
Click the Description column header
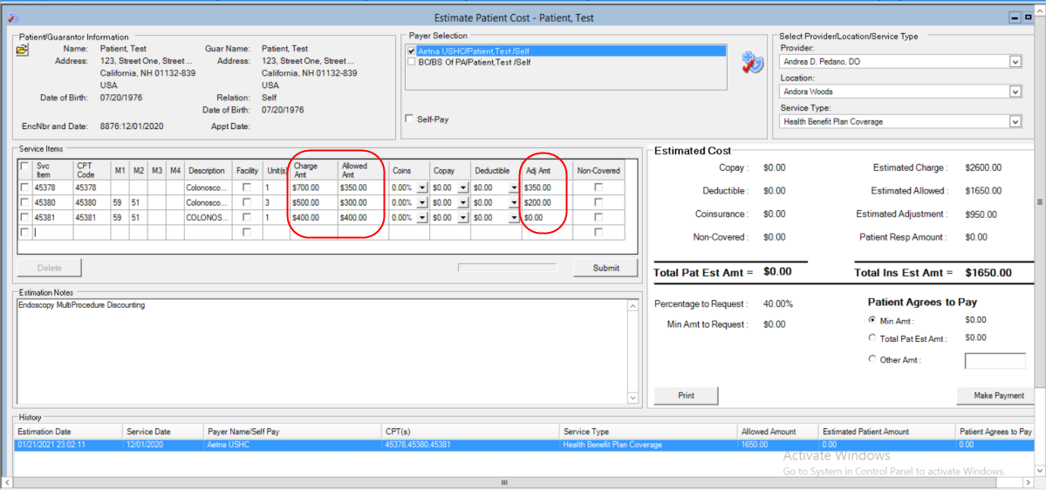[x=208, y=170]
